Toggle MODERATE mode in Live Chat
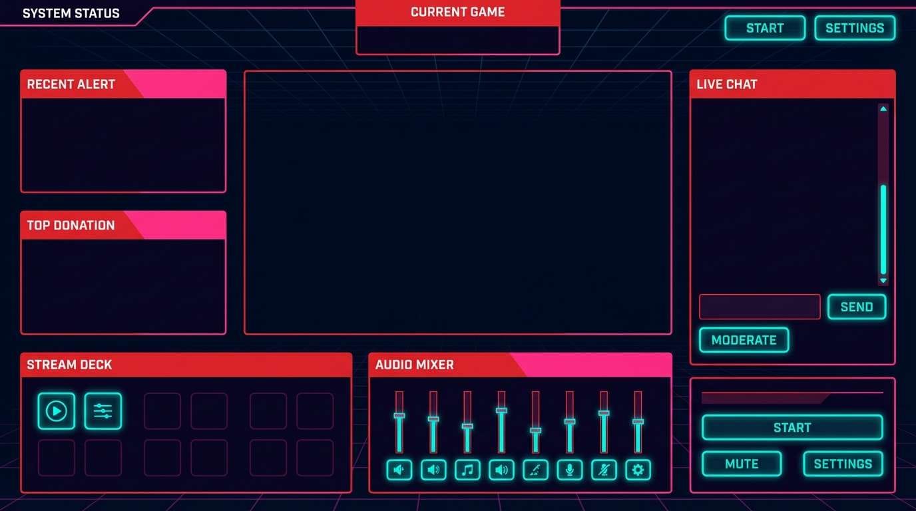This screenshot has height=511, width=916. click(x=744, y=340)
